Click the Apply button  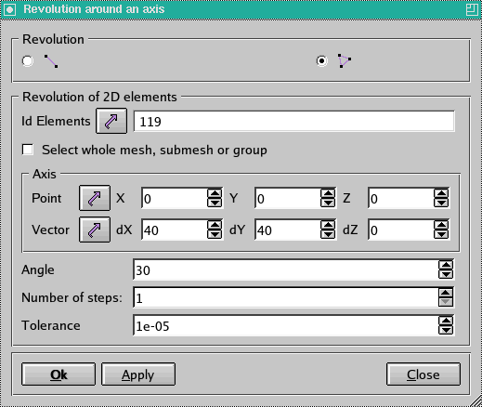point(138,374)
